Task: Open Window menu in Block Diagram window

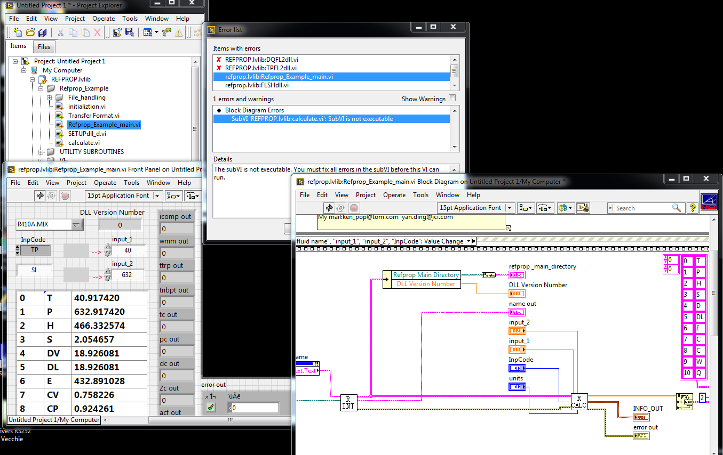Action: 448,195
